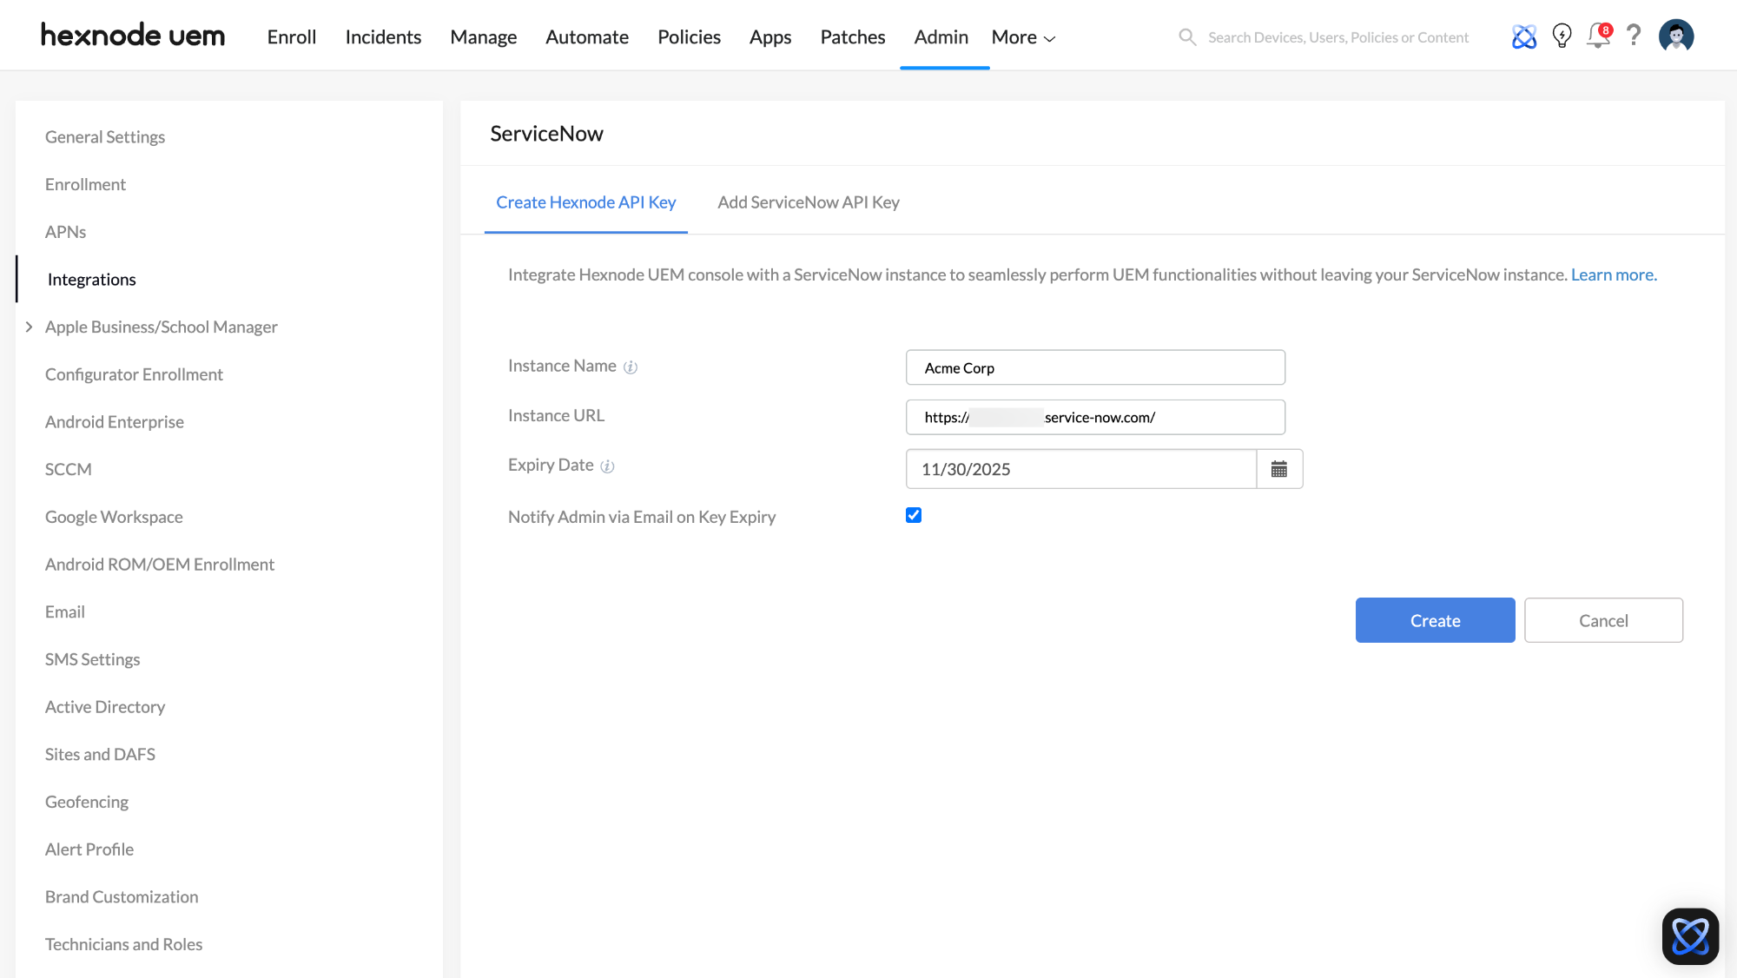Select Android Enterprise in the sidebar
This screenshot has width=1737, height=978.
coord(115,422)
